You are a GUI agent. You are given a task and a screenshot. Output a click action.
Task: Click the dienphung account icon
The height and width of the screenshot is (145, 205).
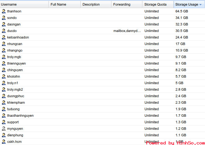4,135
